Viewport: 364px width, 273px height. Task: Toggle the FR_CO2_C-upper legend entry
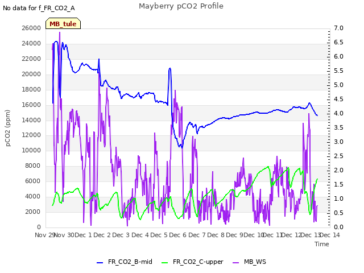point(192,262)
